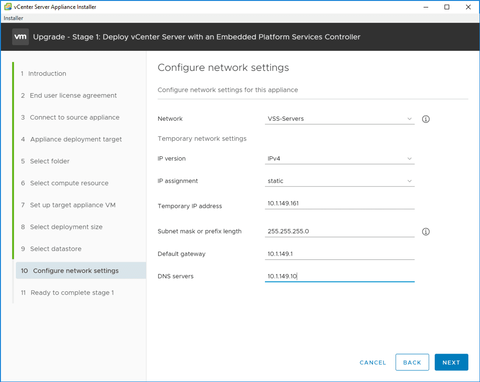Click the info icon next to Network

coord(425,119)
